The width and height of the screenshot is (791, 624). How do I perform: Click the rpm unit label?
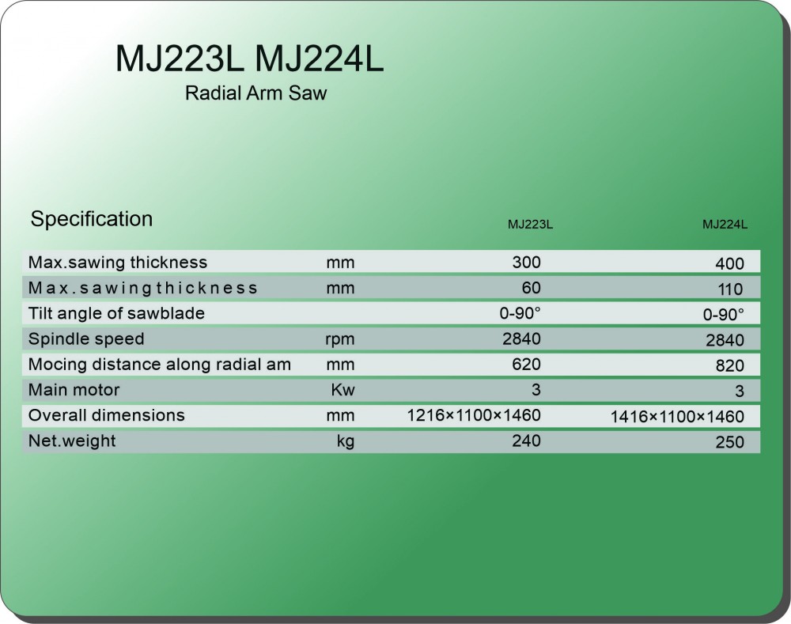coord(340,339)
